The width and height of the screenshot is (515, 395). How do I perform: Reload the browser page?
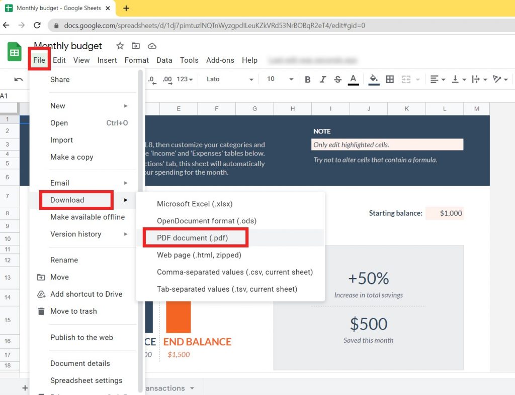click(x=37, y=25)
